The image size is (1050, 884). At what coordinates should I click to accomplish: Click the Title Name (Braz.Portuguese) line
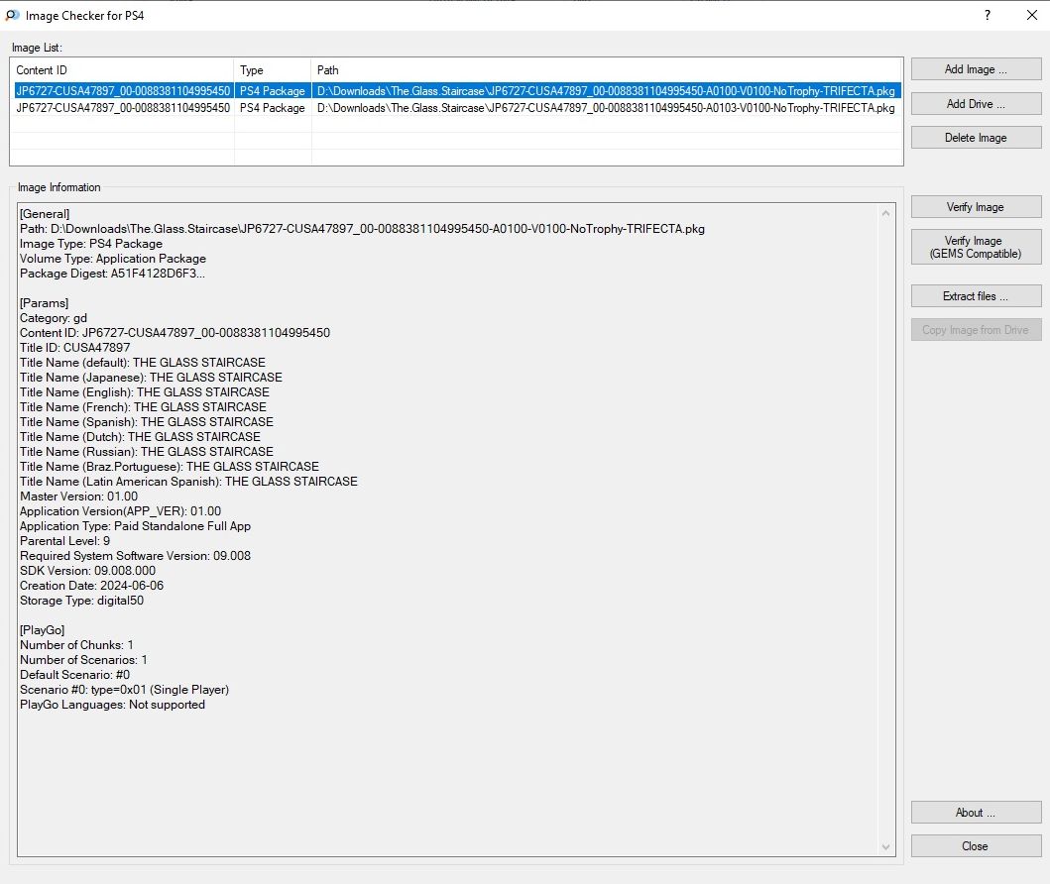coord(170,467)
